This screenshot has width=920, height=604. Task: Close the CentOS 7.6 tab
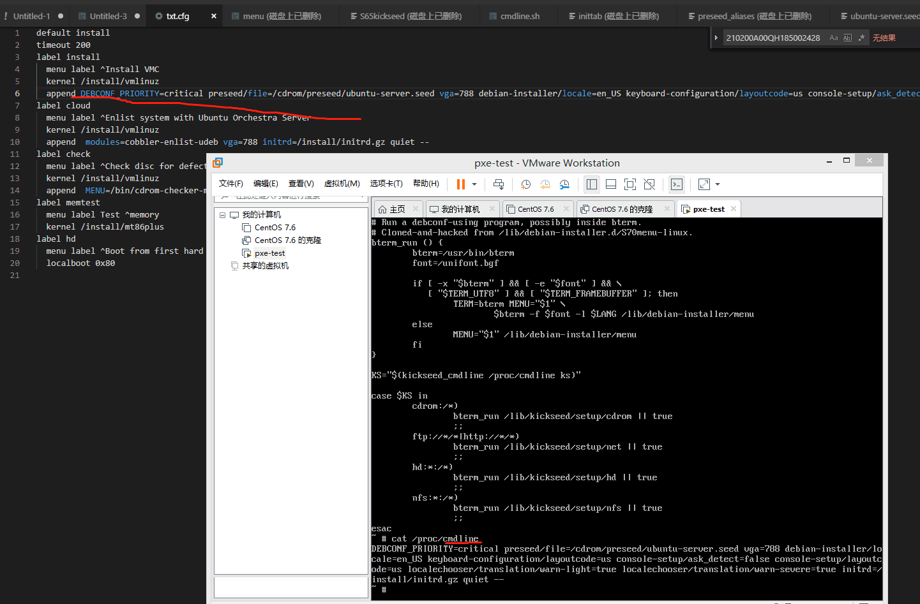[566, 209]
